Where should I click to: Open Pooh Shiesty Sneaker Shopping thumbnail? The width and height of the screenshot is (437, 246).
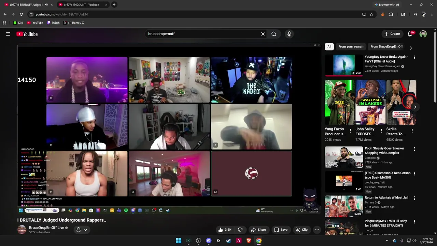pyautogui.click(x=344, y=157)
